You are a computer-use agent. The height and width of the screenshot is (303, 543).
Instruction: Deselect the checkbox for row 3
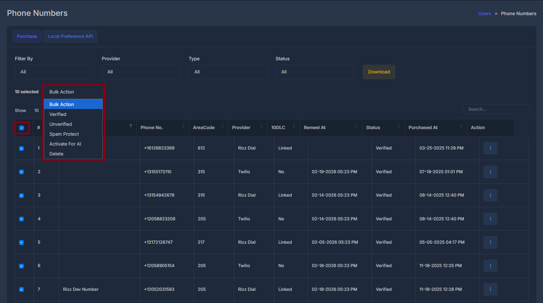21,195
